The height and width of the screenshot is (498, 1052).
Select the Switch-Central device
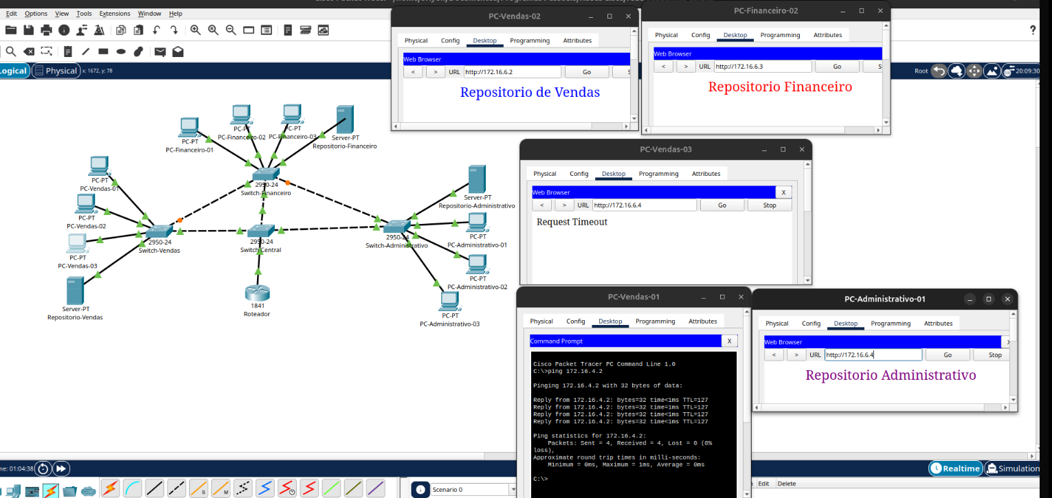pos(261,231)
